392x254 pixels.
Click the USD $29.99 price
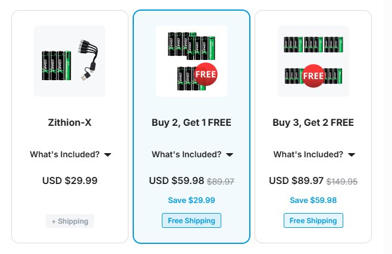pos(70,180)
